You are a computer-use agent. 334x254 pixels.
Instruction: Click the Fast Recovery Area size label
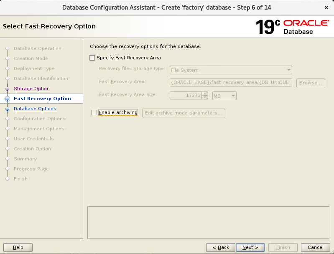(x=128, y=94)
